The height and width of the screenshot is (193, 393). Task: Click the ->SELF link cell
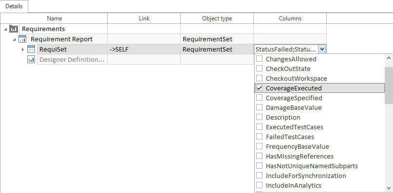point(144,49)
